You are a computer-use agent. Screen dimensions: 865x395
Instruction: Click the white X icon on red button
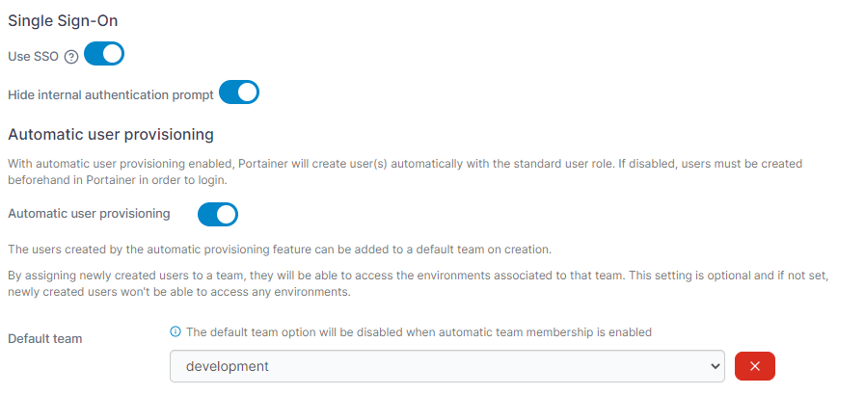pos(755,366)
